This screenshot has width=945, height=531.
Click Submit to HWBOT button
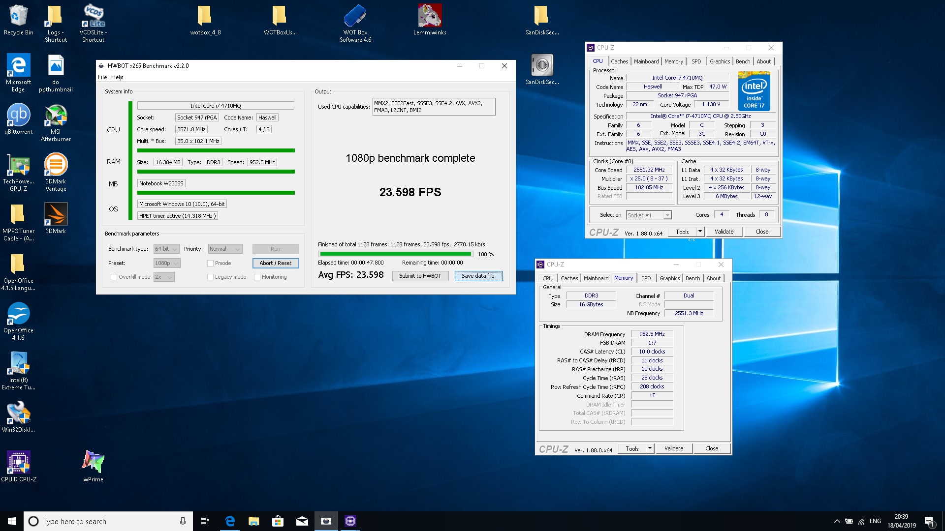pos(420,276)
